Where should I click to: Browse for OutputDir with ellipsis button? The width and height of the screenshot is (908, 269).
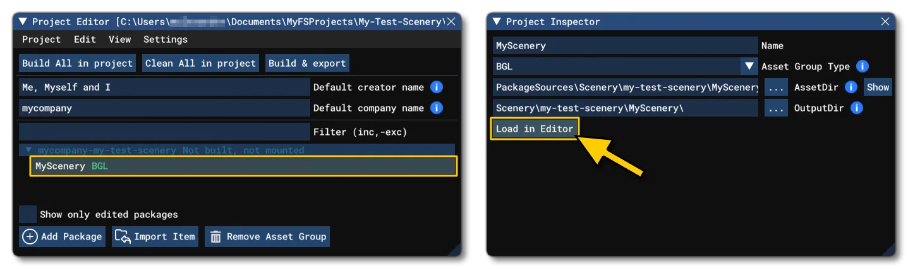point(776,108)
